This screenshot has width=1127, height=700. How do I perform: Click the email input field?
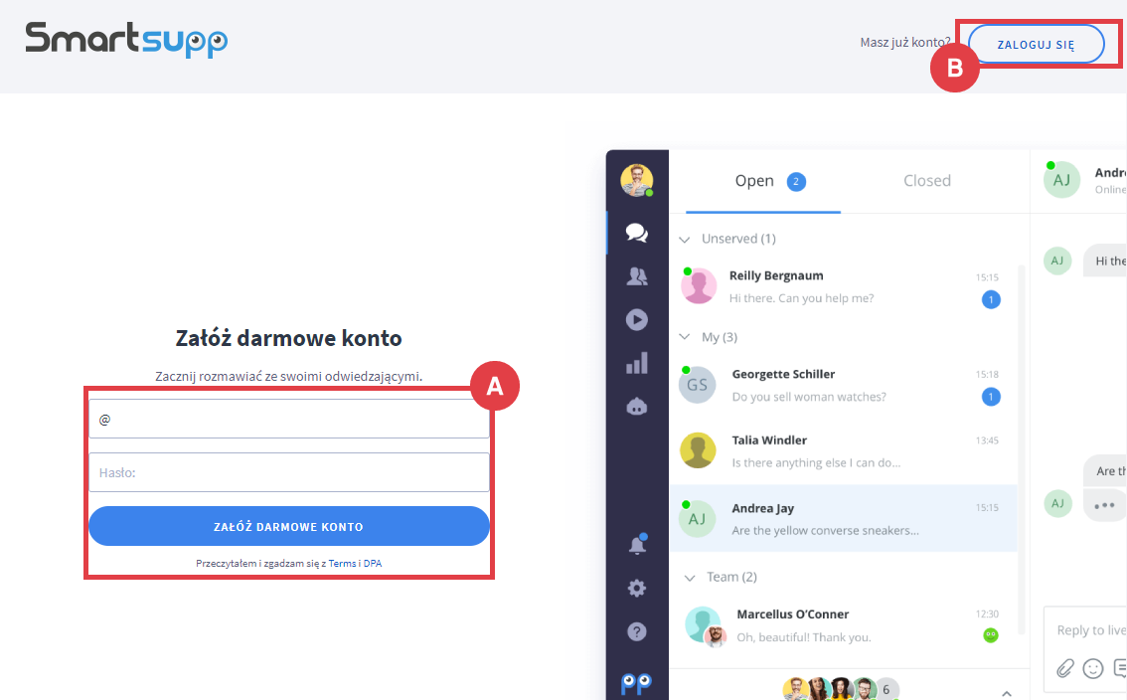(289, 419)
